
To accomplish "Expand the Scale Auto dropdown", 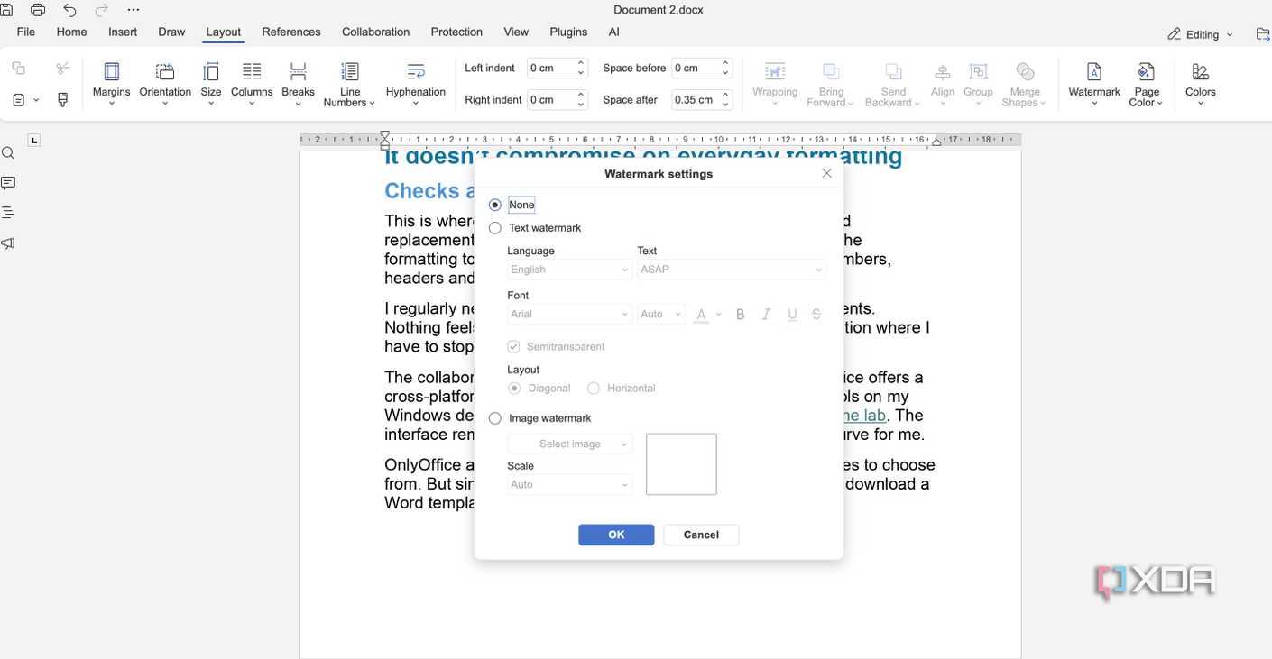I will coord(569,485).
